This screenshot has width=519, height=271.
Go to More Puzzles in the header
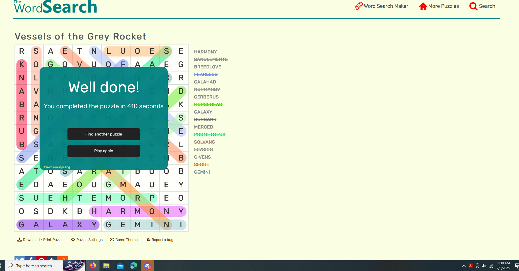coord(439,6)
